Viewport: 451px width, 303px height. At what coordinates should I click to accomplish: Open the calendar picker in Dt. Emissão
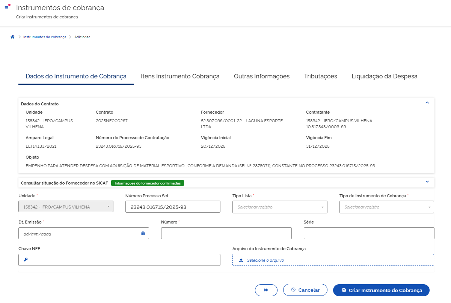(143, 233)
